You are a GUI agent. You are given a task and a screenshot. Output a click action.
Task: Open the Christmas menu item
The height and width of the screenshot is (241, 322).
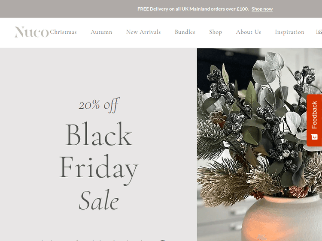coord(63,32)
